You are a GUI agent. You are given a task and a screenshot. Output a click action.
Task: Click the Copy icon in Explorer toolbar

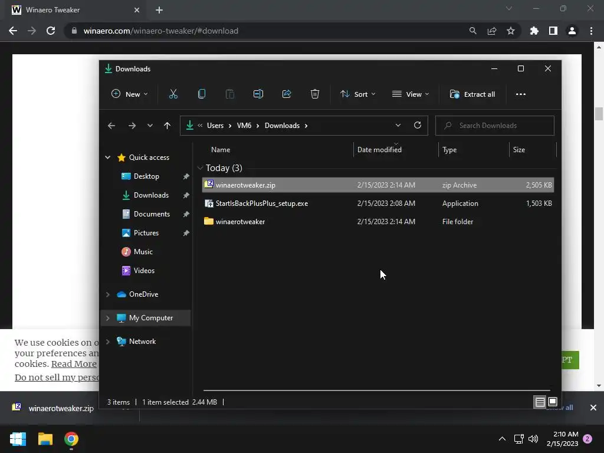tap(202, 94)
